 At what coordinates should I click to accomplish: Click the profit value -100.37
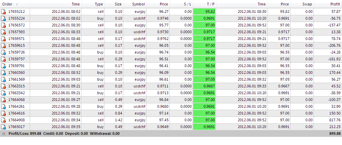pyautogui.click(x=334, y=100)
